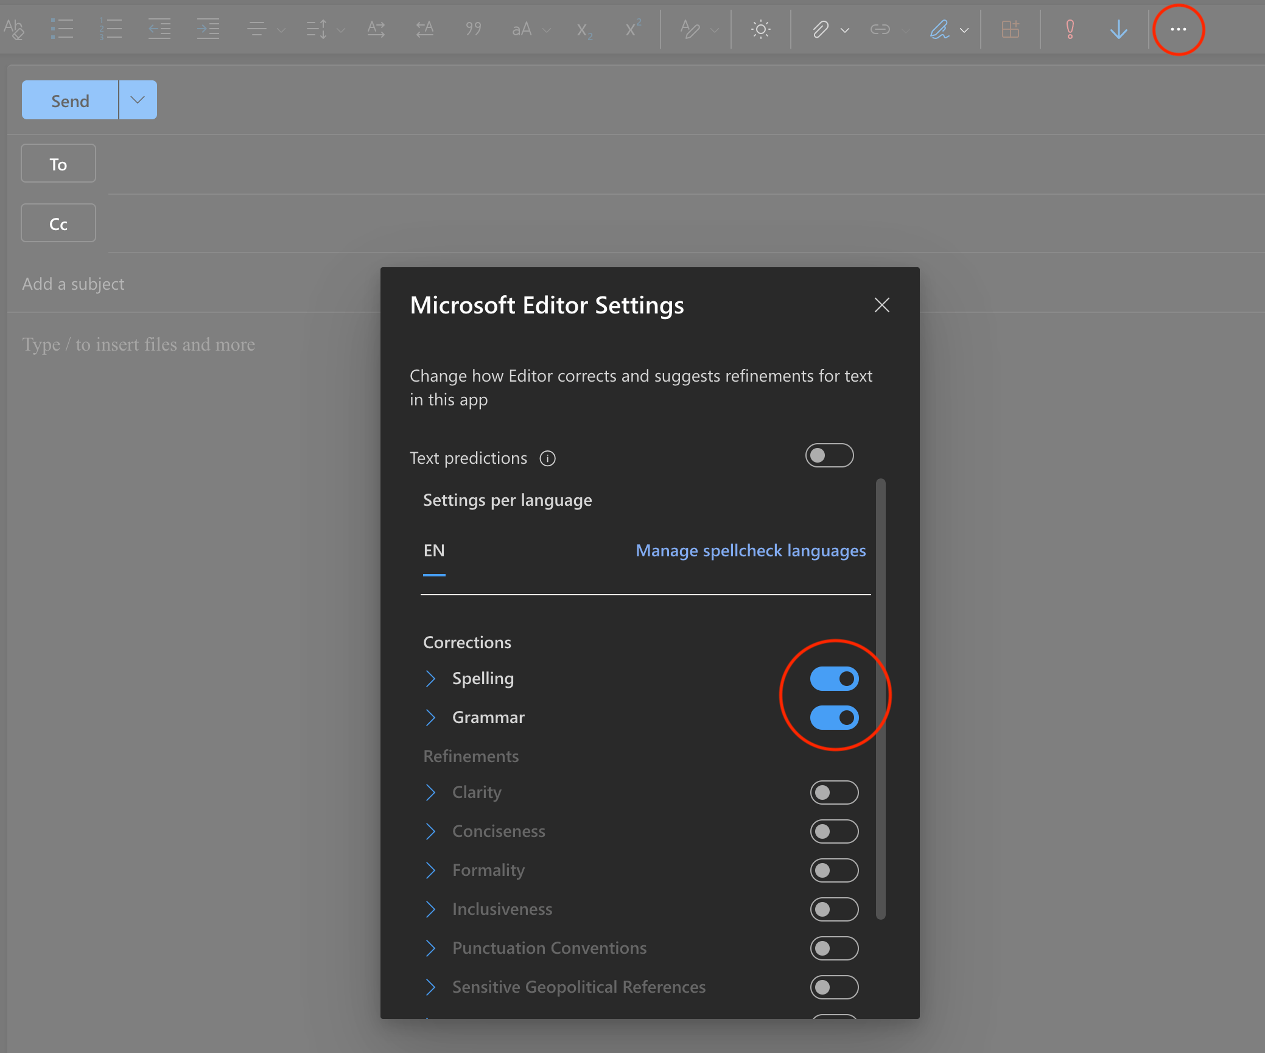Apply a numbered list
Image resolution: width=1265 pixels, height=1053 pixels.
pyautogui.click(x=111, y=29)
